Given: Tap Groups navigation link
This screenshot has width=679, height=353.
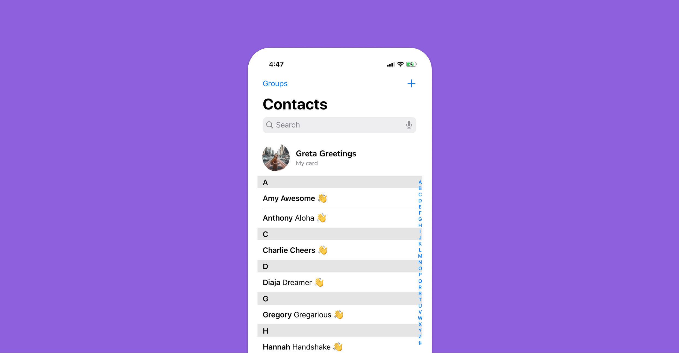Looking at the screenshot, I should point(276,84).
